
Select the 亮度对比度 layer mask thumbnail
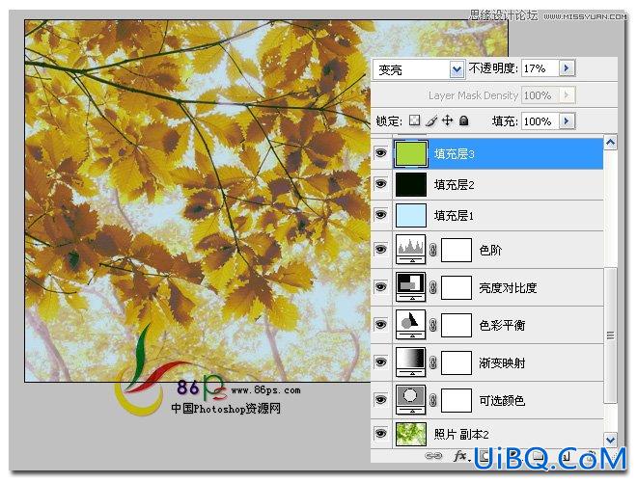coord(457,287)
